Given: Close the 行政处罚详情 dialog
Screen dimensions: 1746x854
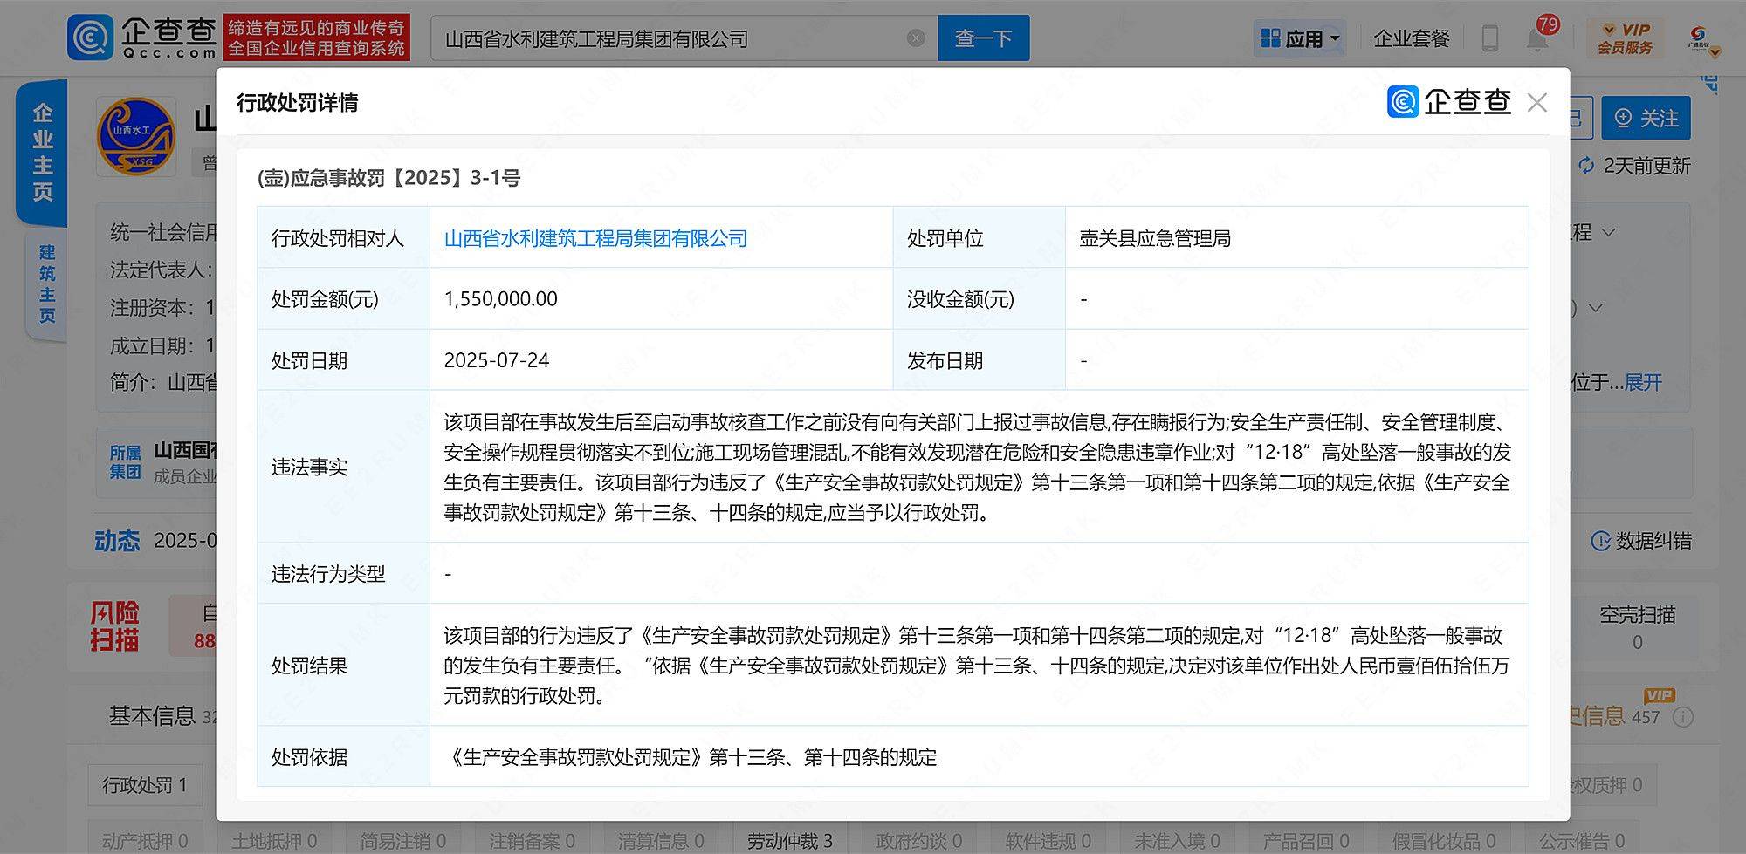Looking at the screenshot, I should click(x=1537, y=103).
